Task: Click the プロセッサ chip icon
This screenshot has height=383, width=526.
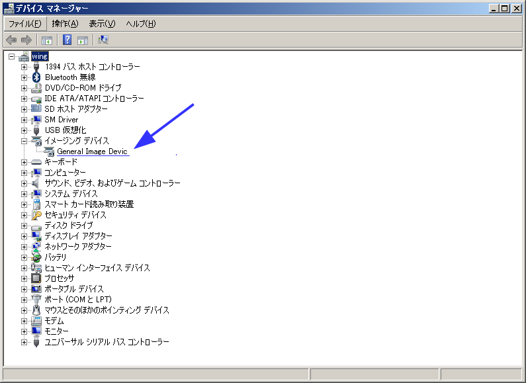Action: [x=36, y=278]
